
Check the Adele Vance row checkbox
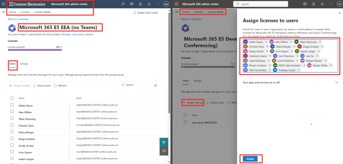(x=12, y=105)
